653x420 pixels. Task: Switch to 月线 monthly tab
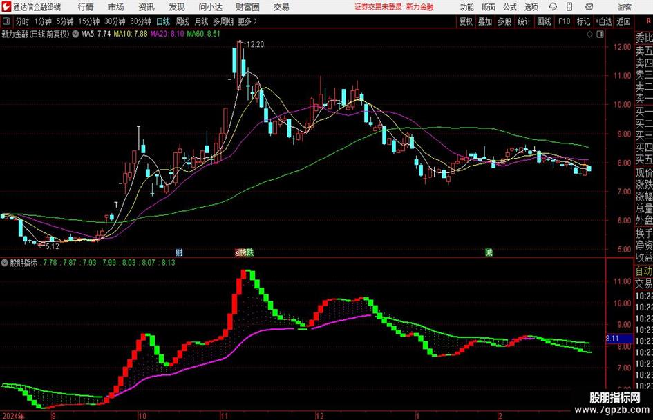(x=202, y=21)
